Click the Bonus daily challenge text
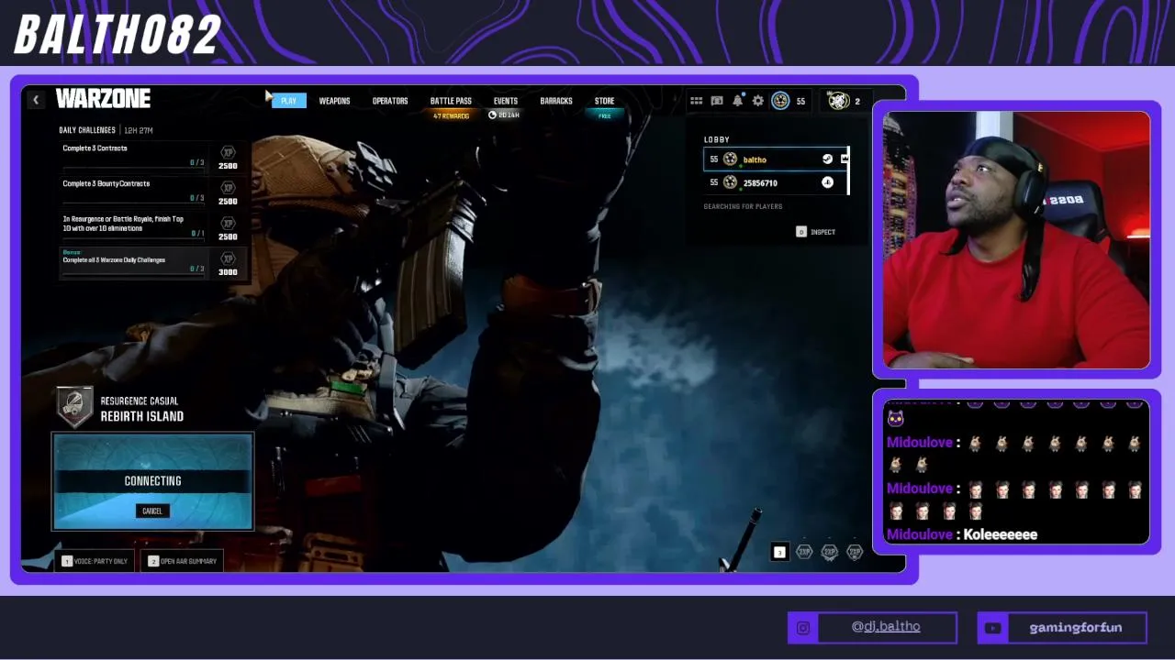 pos(114,260)
